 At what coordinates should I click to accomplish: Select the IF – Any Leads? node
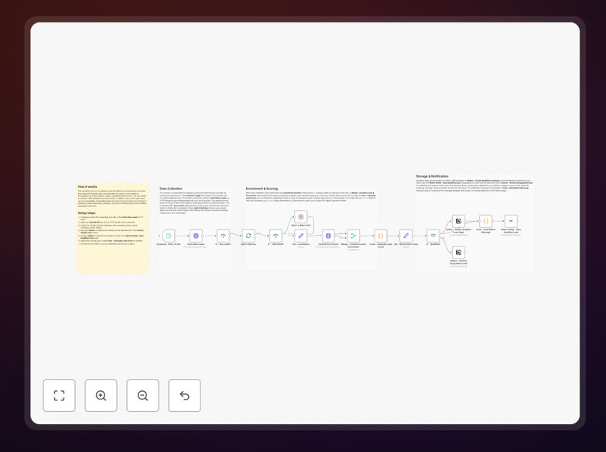(x=223, y=236)
